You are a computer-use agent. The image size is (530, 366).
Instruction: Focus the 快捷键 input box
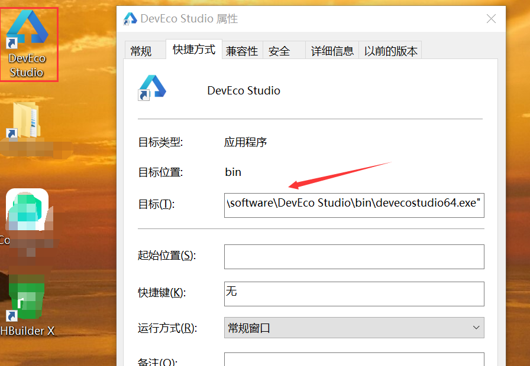[x=354, y=293]
